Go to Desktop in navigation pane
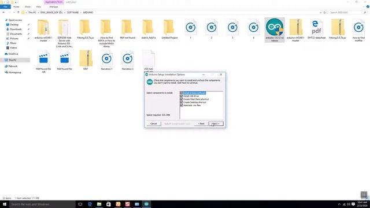 point(14,24)
